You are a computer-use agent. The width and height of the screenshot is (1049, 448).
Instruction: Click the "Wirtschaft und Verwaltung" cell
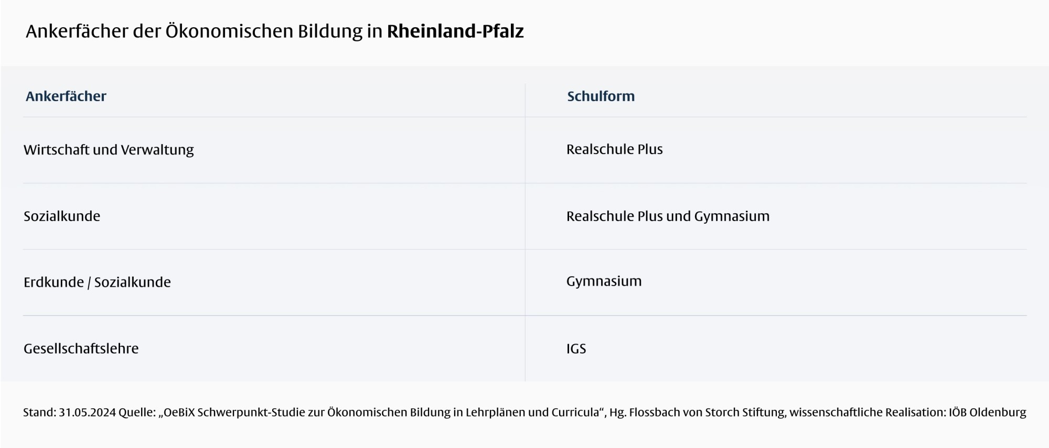(109, 150)
